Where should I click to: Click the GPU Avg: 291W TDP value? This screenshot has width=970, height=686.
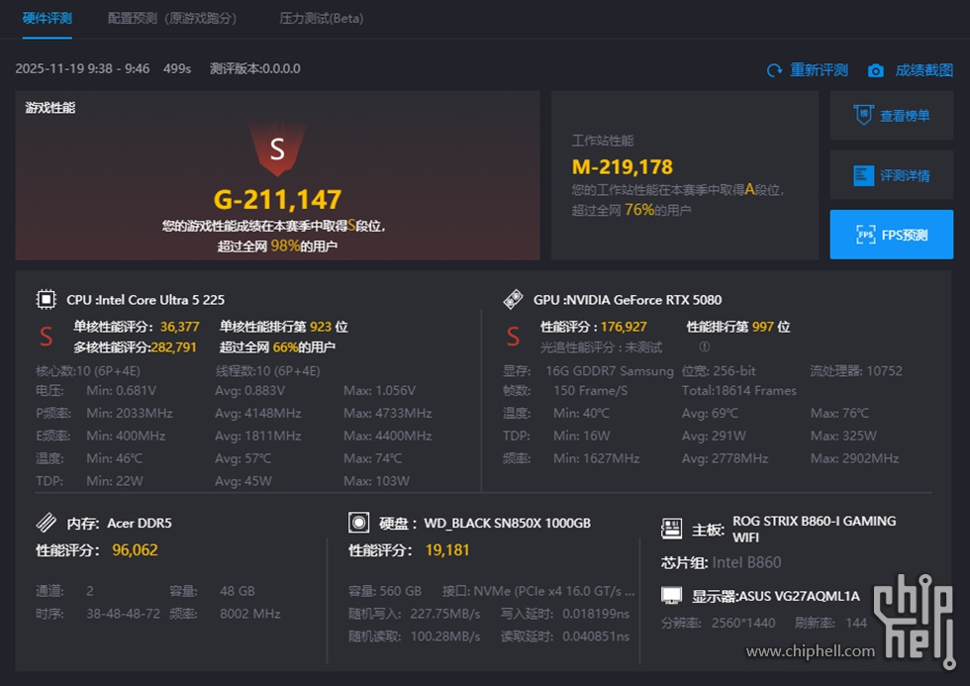pos(714,436)
